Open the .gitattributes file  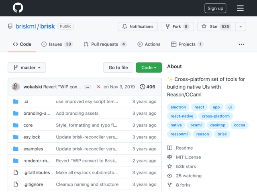37,172
